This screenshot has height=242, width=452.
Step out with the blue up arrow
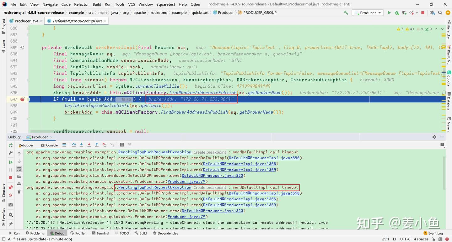click(97, 145)
